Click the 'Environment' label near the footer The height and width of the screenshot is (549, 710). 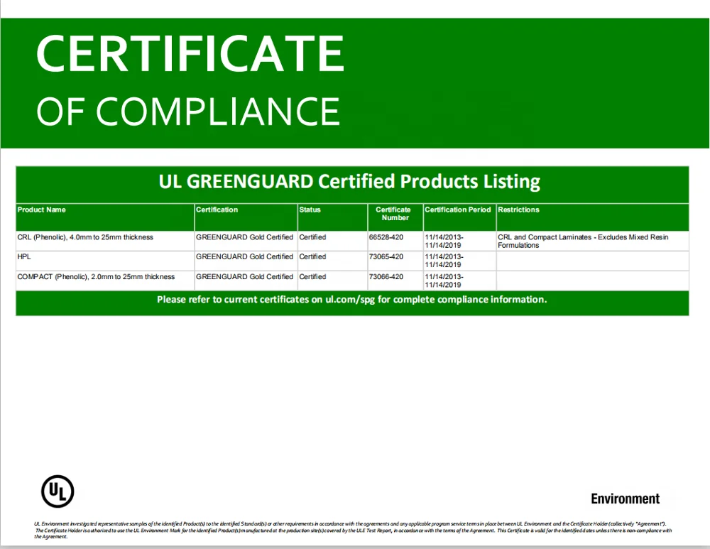click(625, 499)
